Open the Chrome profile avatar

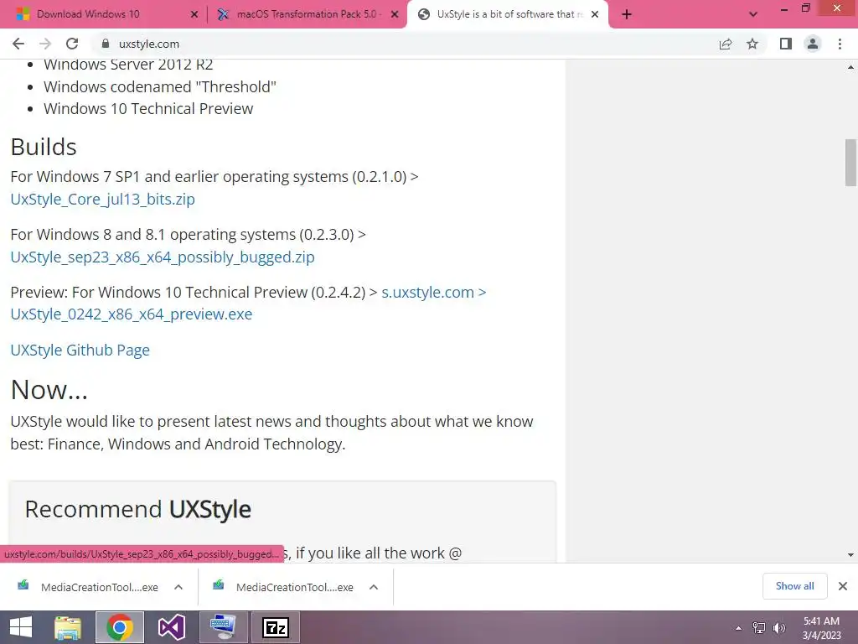point(813,44)
